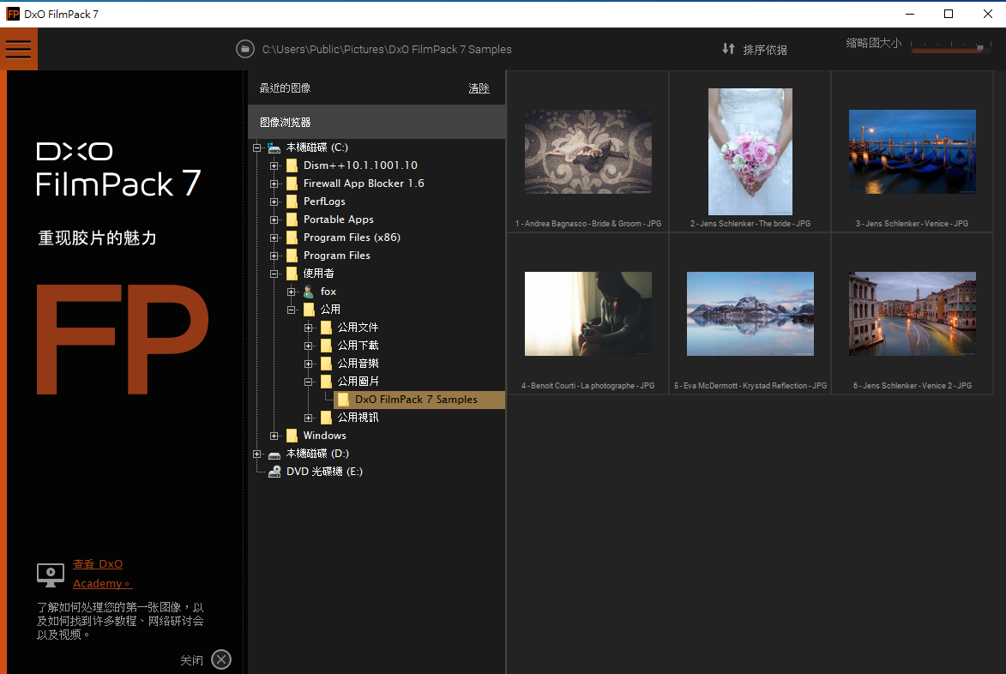Open the La photographe thumbnail
Screen dimensions: 1006x674
(x=587, y=314)
